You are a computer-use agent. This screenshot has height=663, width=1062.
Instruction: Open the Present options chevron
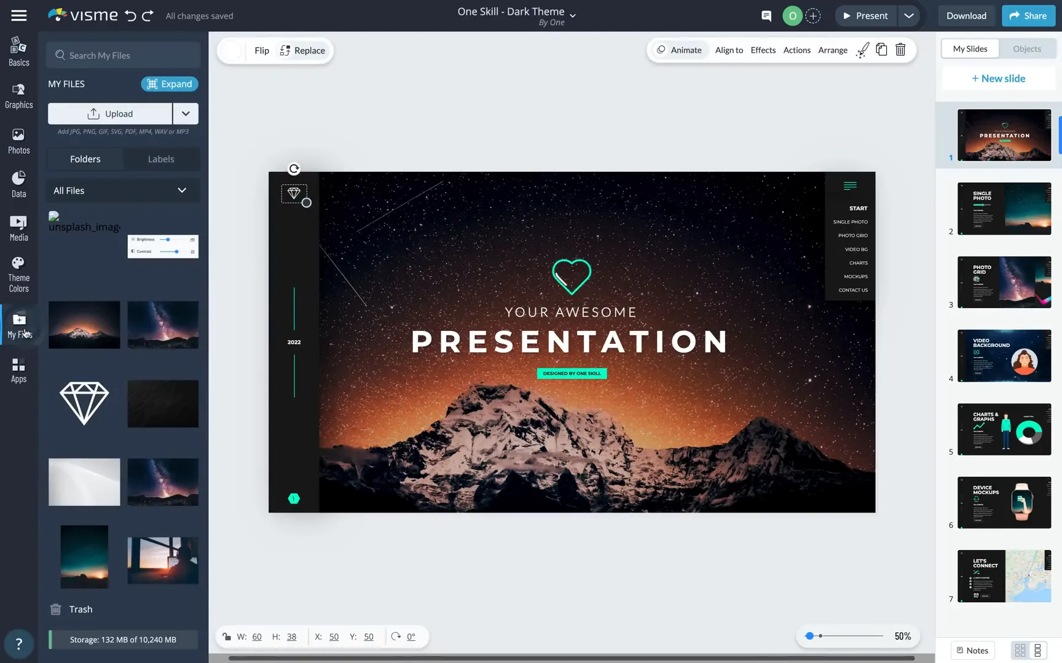click(x=909, y=15)
